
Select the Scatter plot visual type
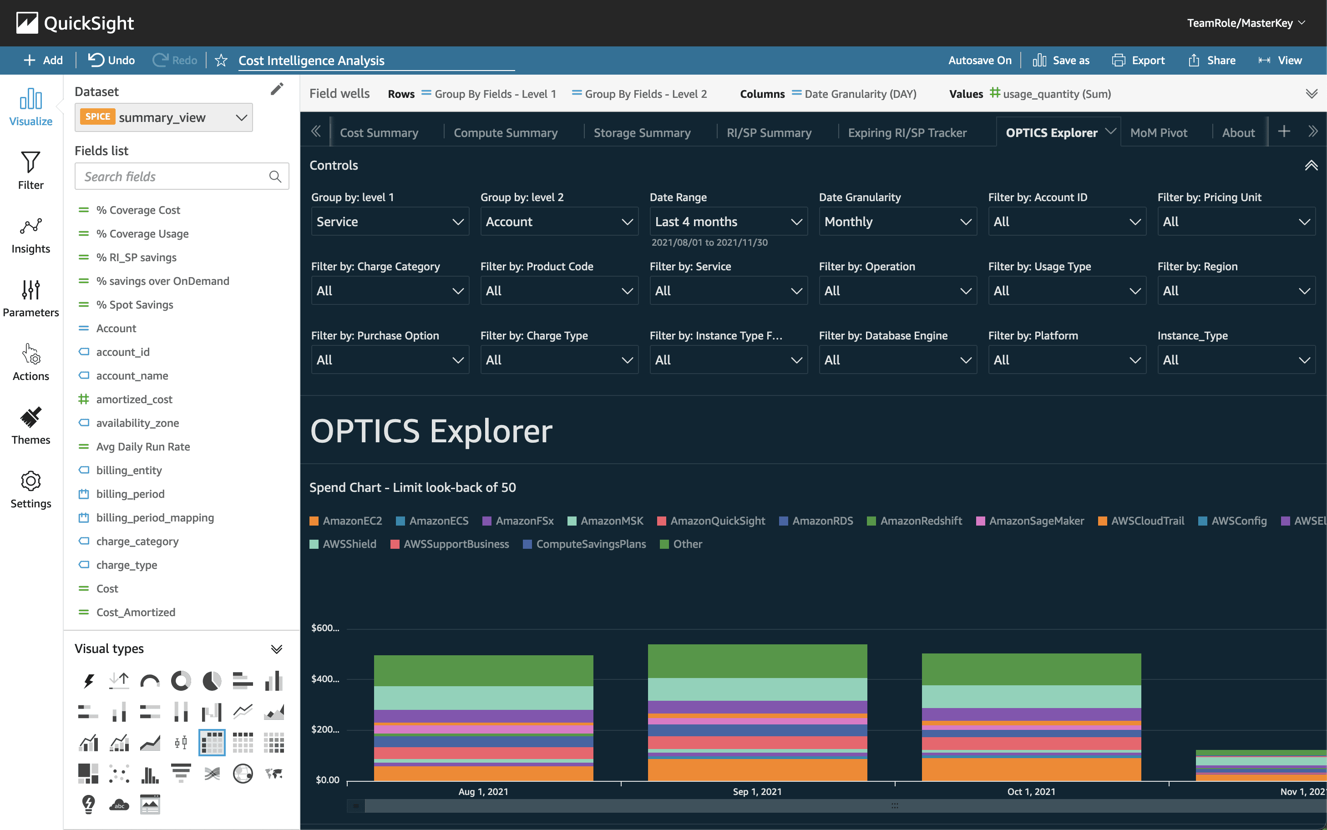[119, 774]
